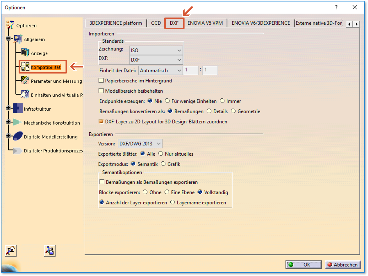The image size is (368, 276).
Task: Click the Anzeige icon in the tree
Action: [x=25, y=52]
